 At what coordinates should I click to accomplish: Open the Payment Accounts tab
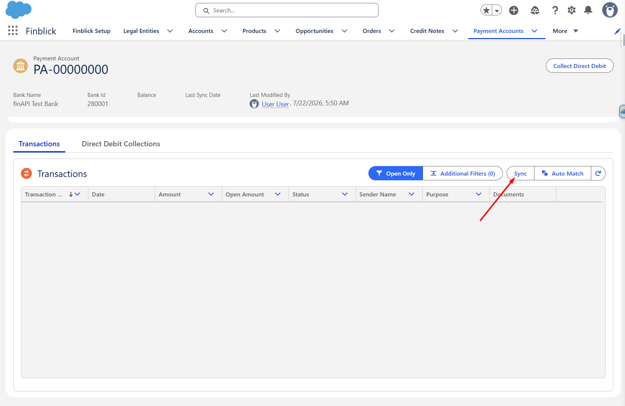(498, 31)
